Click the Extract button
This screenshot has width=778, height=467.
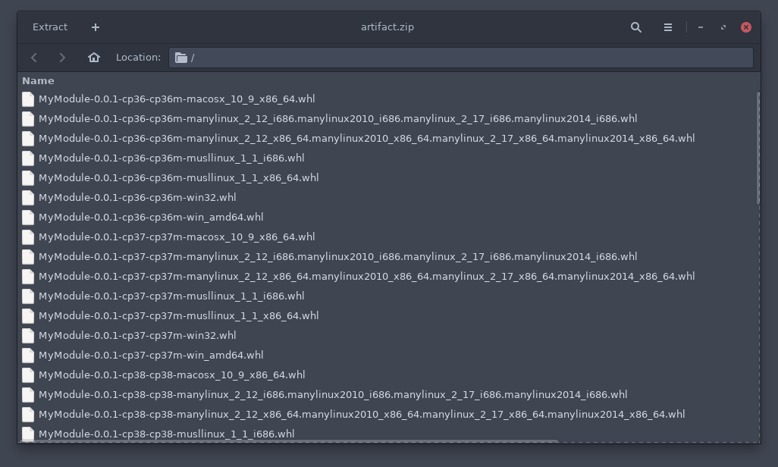[50, 27]
